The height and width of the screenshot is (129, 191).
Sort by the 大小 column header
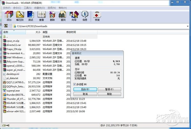[x=34, y=32]
